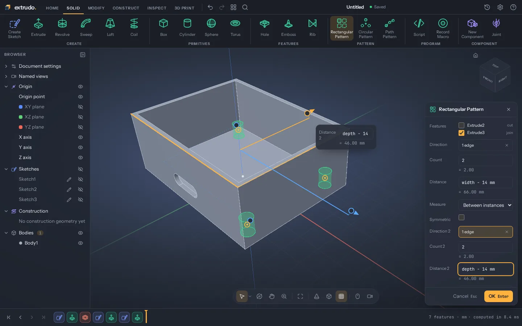Choose the Rib feature tool

pyautogui.click(x=312, y=28)
